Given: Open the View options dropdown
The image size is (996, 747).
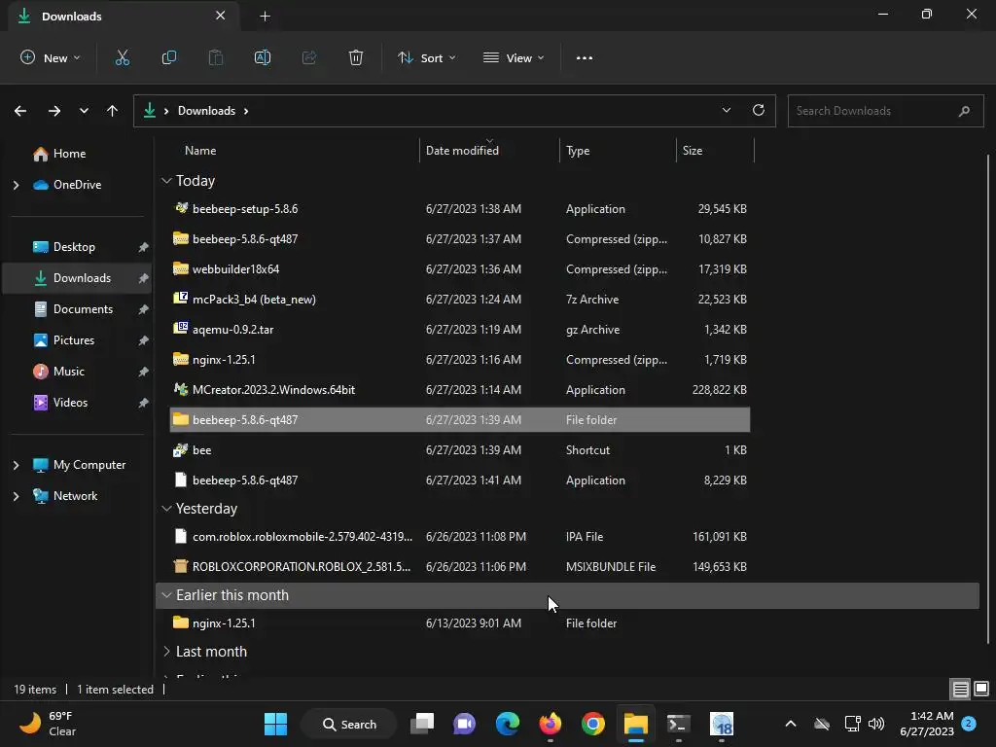Looking at the screenshot, I should pyautogui.click(x=514, y=57).
